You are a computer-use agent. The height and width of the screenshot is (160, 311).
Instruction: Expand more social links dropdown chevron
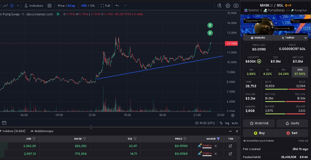point(305,38)
